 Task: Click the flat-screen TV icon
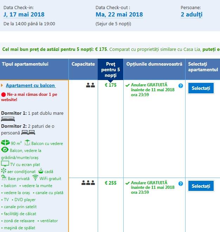pos(5,164)
